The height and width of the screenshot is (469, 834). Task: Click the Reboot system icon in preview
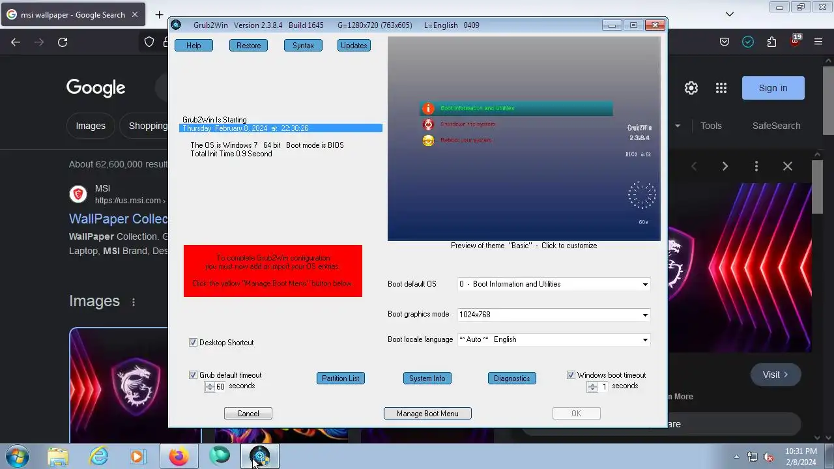point(428,141)
